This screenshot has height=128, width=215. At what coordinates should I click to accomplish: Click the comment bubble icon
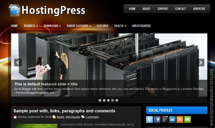83,117
